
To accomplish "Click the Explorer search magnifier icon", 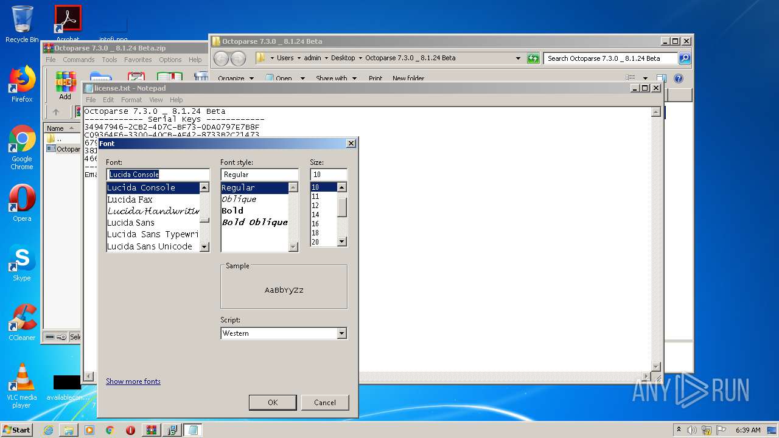I will pos(685,58).
